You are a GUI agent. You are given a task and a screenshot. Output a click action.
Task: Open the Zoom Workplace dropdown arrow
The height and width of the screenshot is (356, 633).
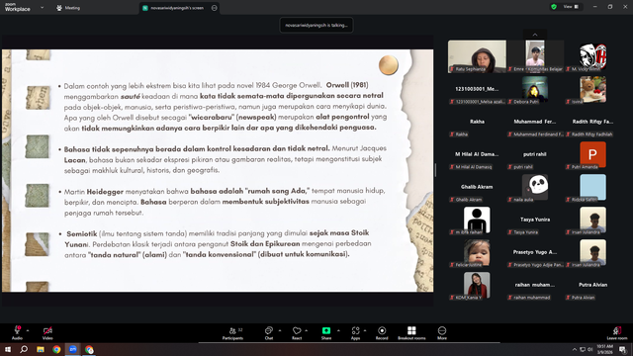(x=42, y=7)
